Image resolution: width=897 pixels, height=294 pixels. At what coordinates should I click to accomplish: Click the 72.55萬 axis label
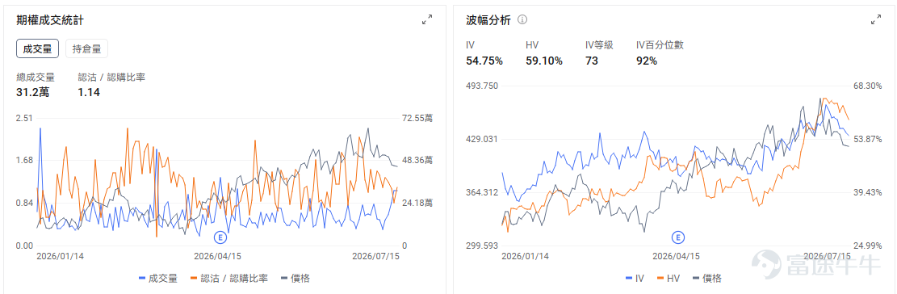coord(417,118)
